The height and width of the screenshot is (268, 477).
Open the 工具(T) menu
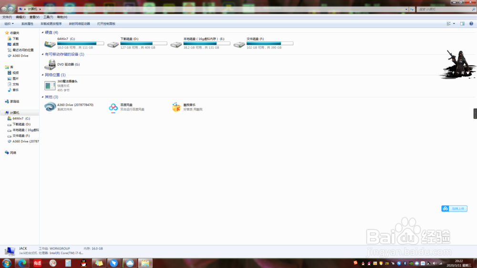coord(48,17)
